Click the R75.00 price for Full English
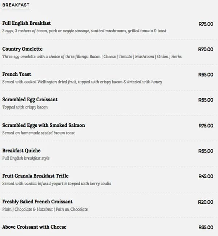Screen dimensions: 218x236 (x=206, y=24)
